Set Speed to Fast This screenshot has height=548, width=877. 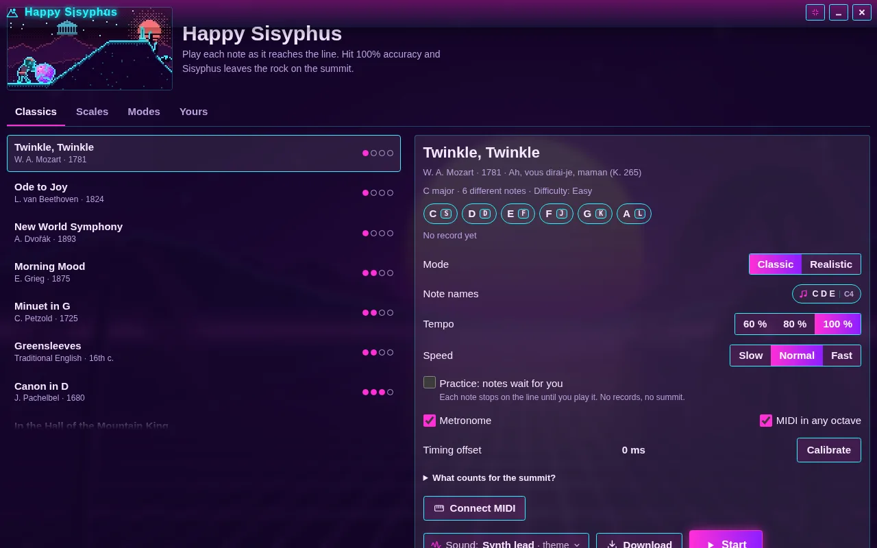[841, 356]
